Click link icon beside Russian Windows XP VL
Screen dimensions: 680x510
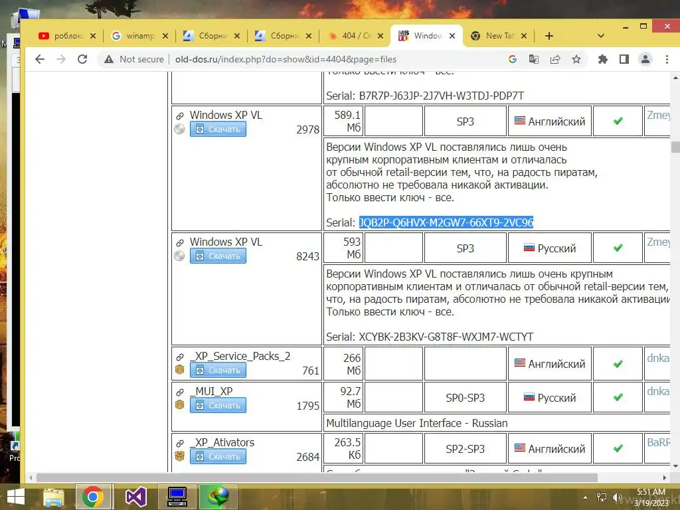[179, 243]
